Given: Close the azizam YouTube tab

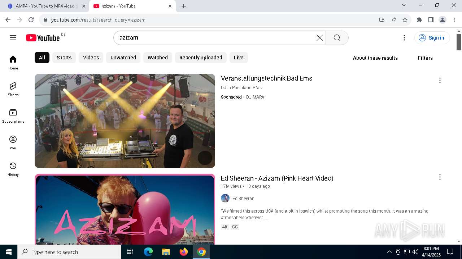Looking at the screenshot, I should click(x=170, y=6).
